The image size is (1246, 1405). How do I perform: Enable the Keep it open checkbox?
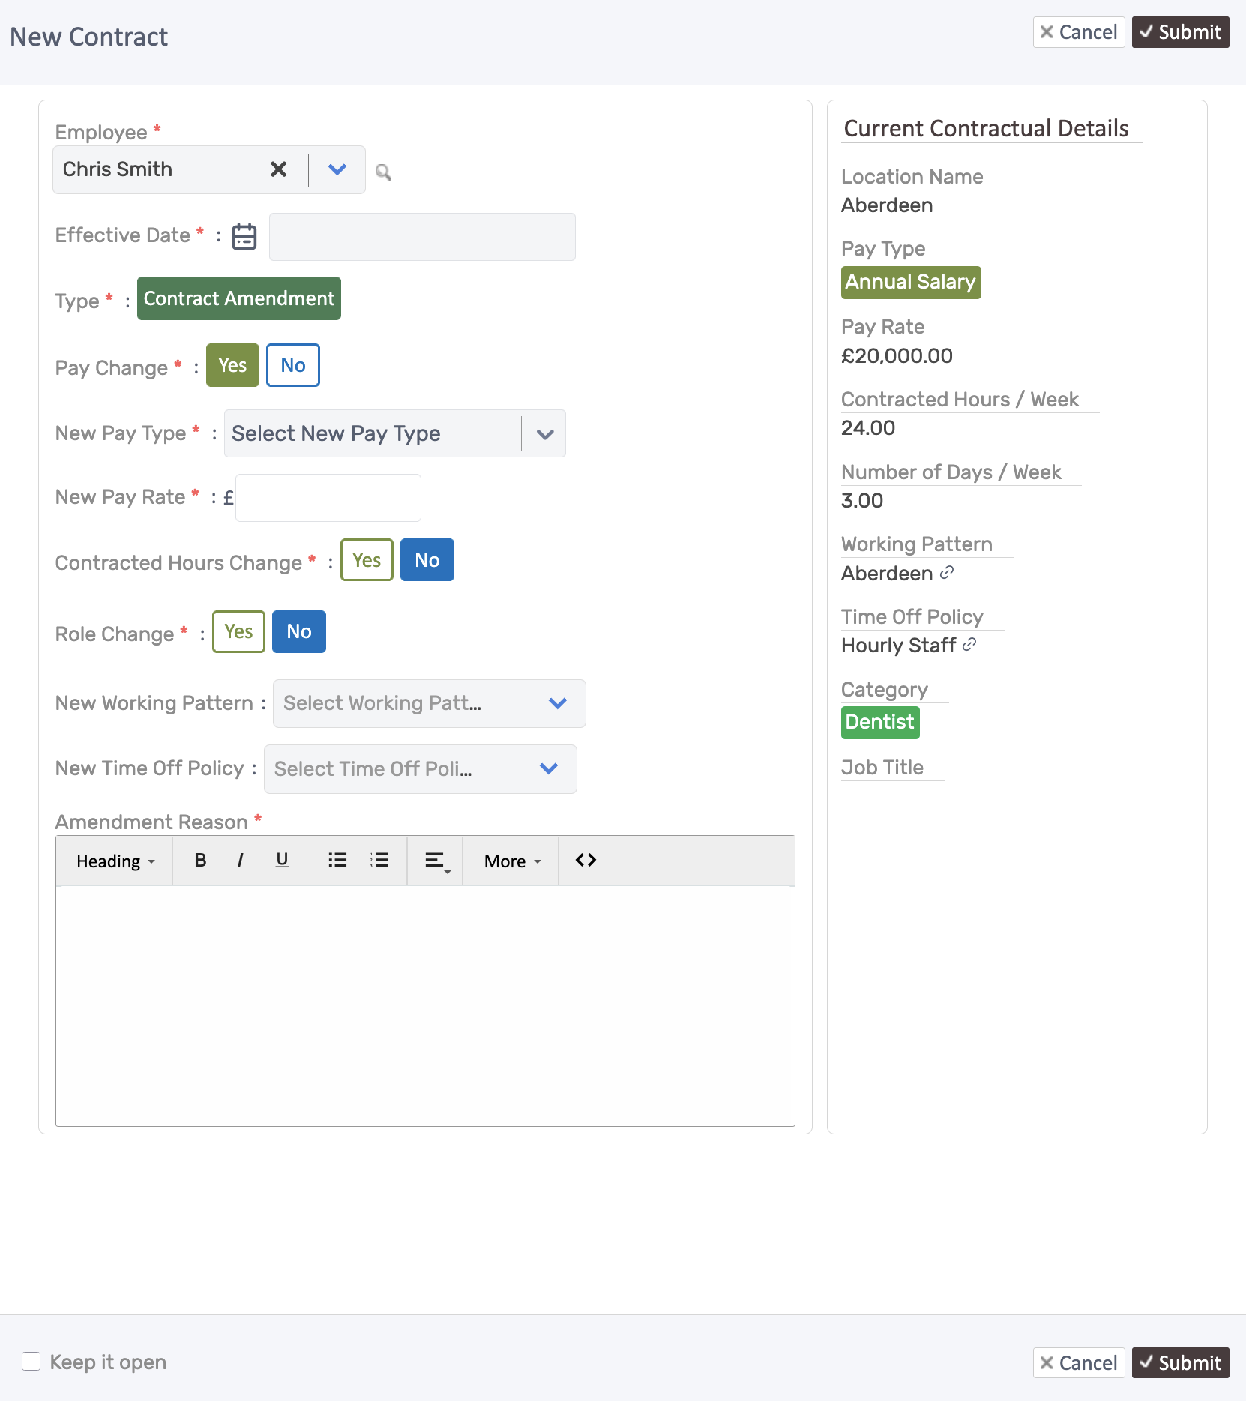pyautogui.click(x=30, y=1362)
